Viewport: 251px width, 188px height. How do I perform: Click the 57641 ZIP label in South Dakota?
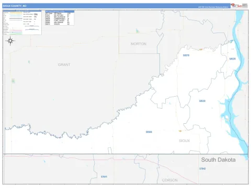(104, 177)
